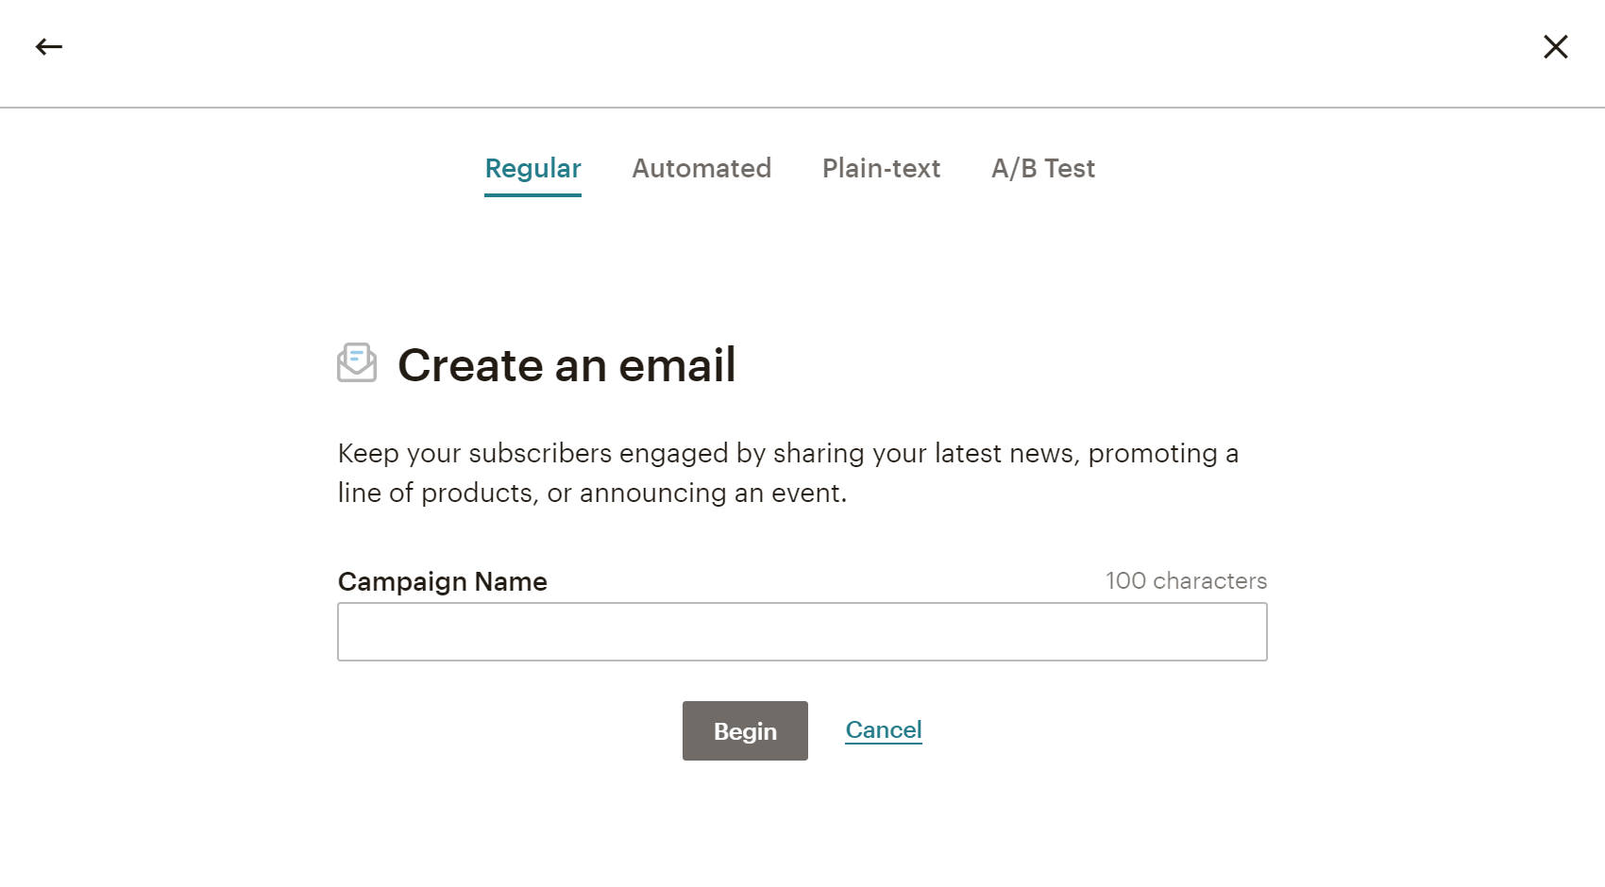Viewport: 1605px width, 887px height.
Task: Focus the Campaign Name input field
Action: [802, 631]
